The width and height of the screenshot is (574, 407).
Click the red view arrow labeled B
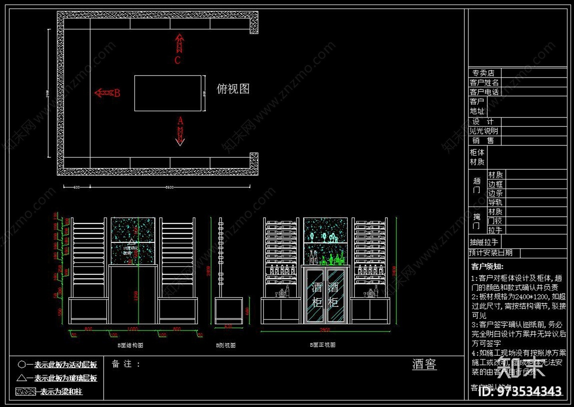click(x=104, y=93)
